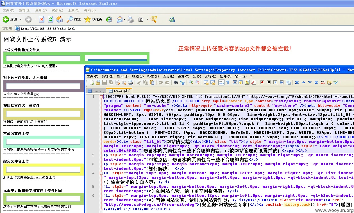354x213 pixels.
Task: Click file input under 指定文件名上传
Action: [x=43, y=169]
